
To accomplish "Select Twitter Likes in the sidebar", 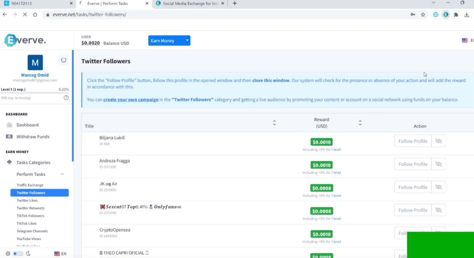I will pos(27,201).
